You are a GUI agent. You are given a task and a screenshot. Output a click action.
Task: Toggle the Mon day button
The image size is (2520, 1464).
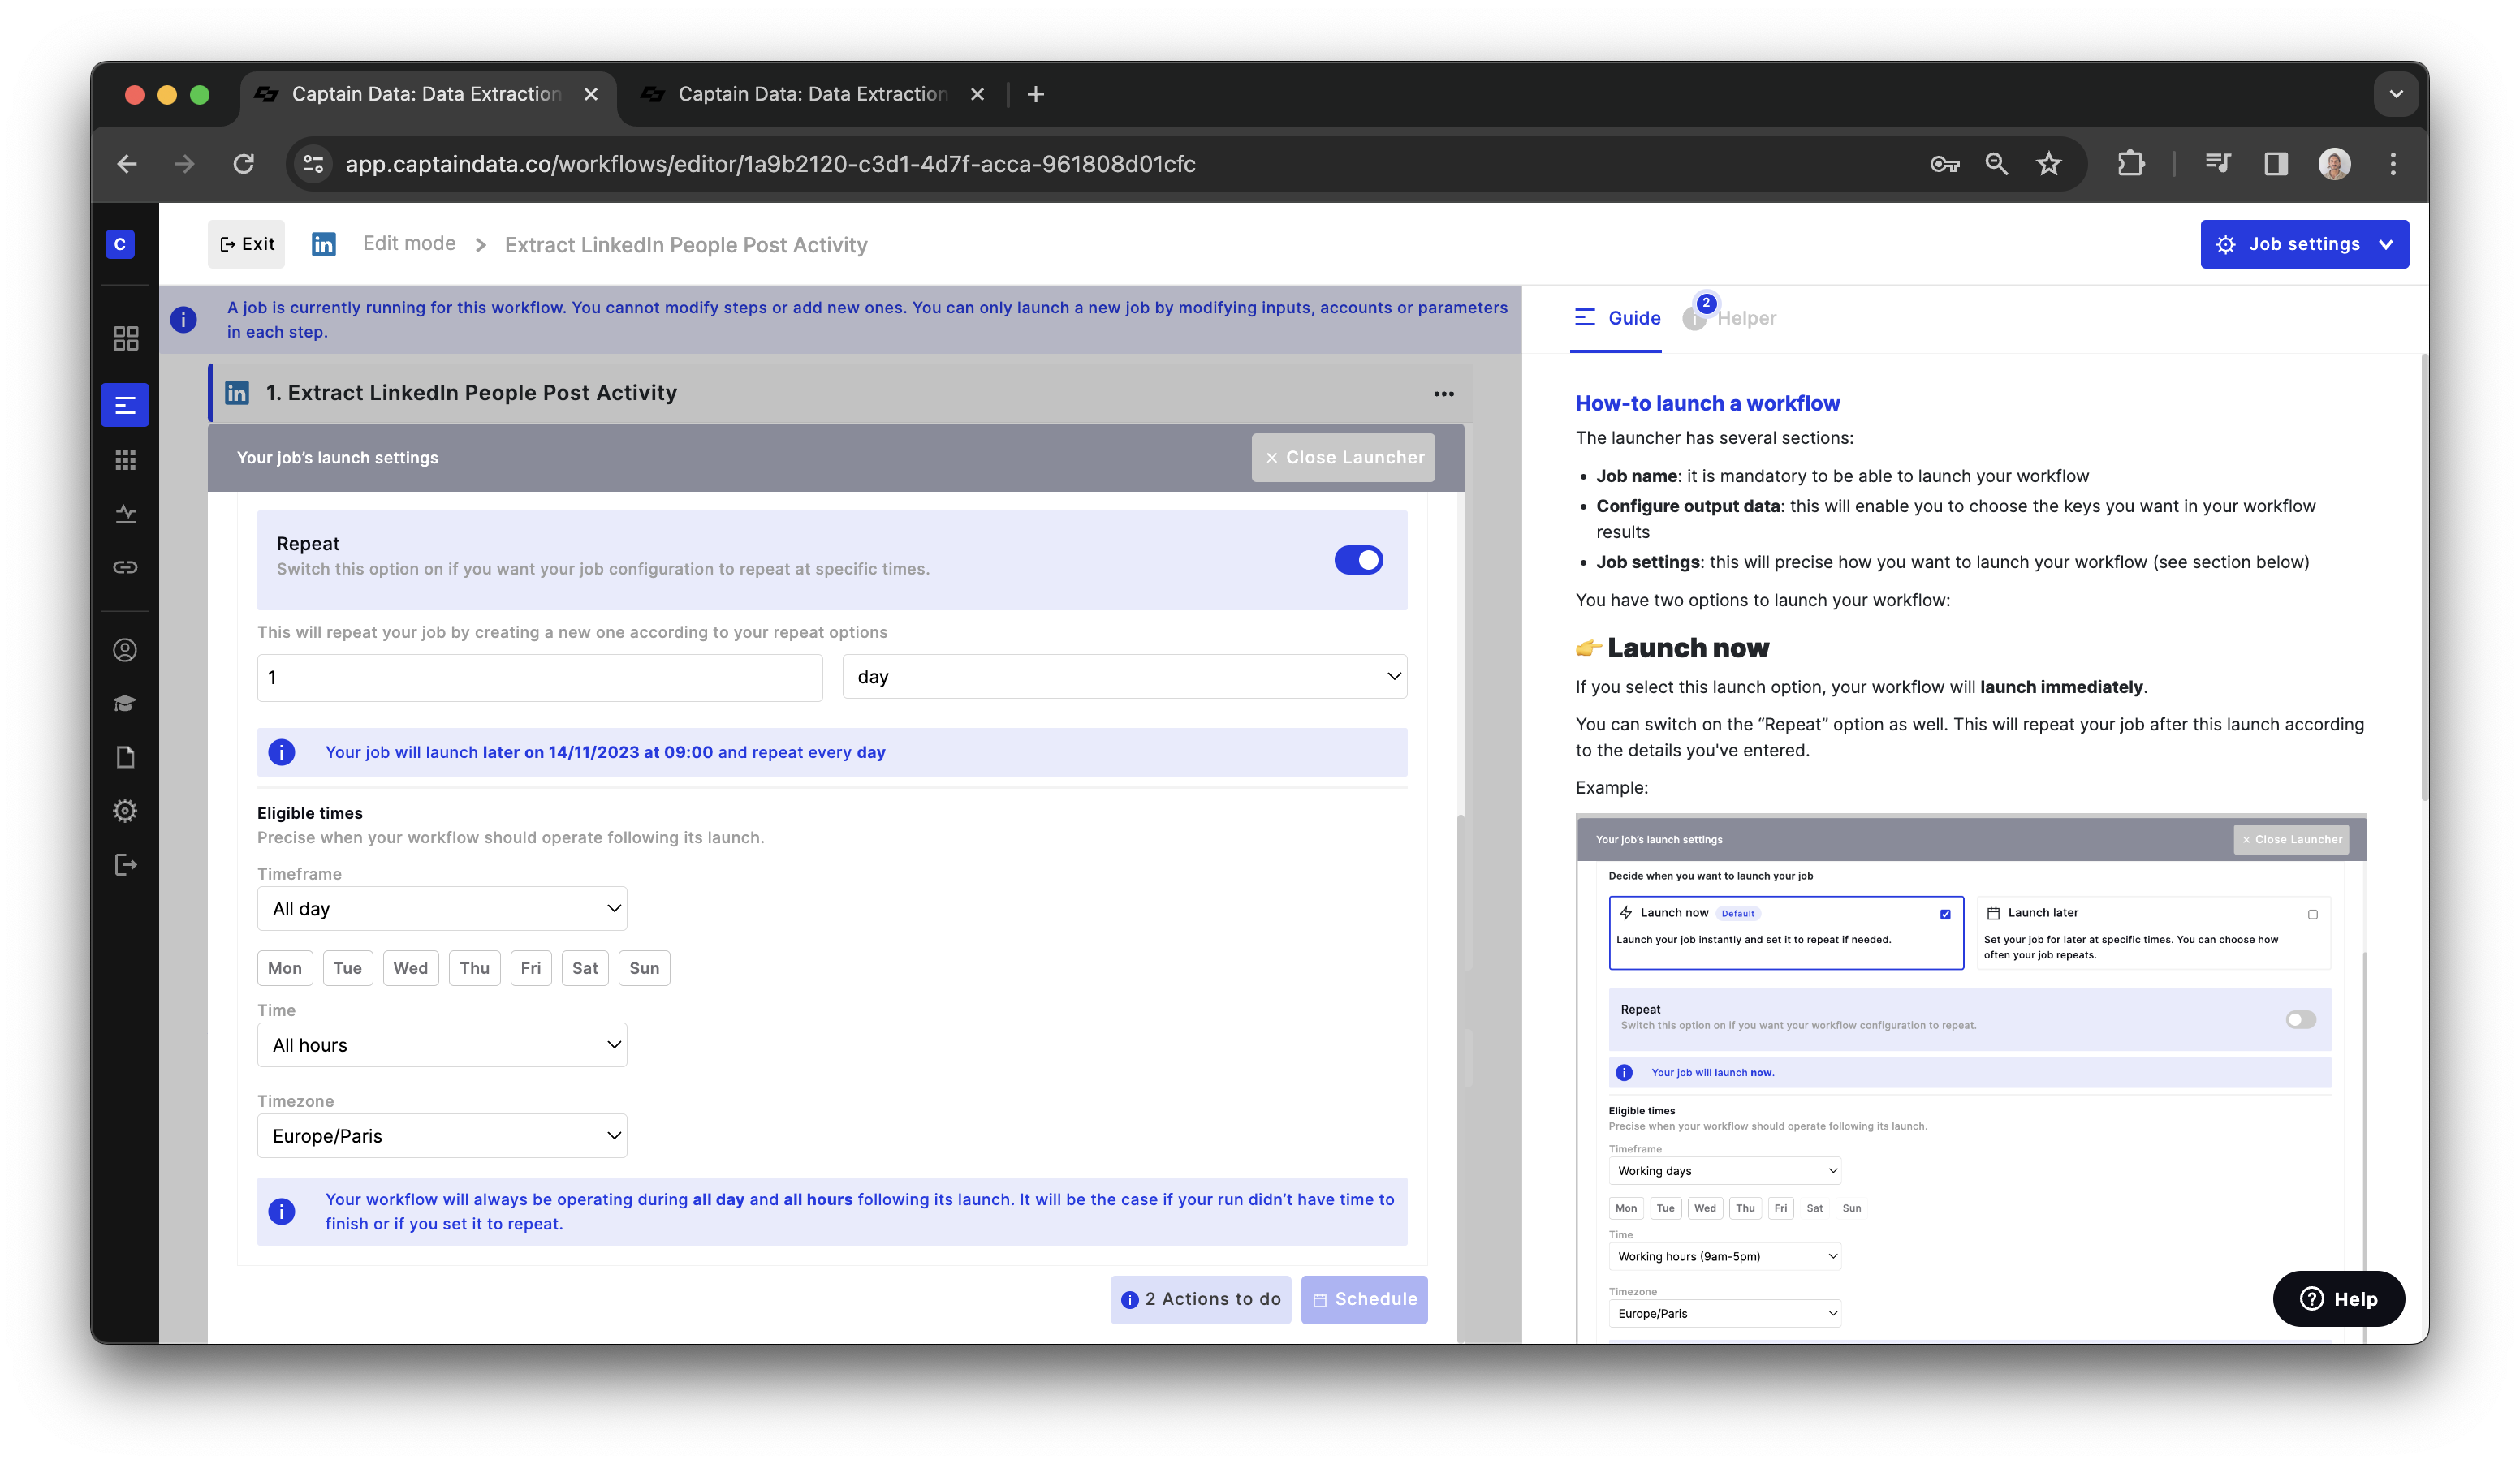tap(285, 968)
